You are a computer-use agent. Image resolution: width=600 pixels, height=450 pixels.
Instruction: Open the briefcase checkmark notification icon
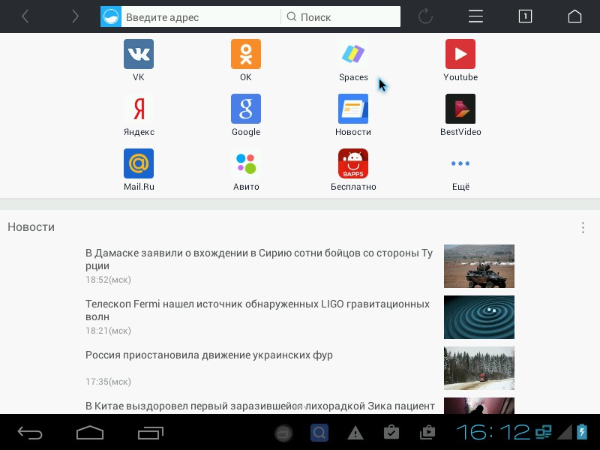[391, 433]
